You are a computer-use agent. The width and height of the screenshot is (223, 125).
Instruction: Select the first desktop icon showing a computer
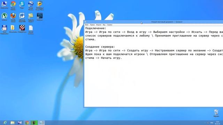(x=4, y=5)
